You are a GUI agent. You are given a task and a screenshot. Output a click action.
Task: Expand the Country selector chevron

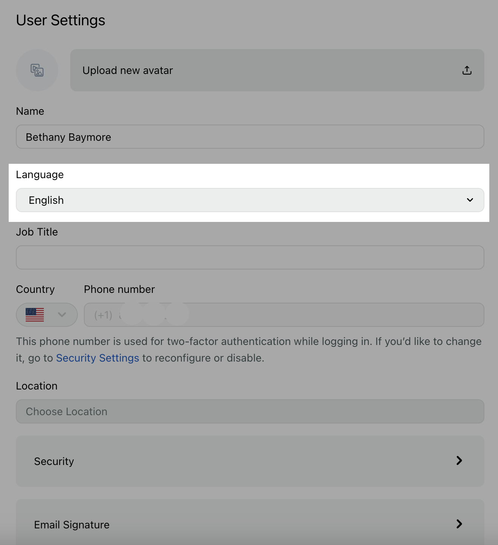pos(62,315)
